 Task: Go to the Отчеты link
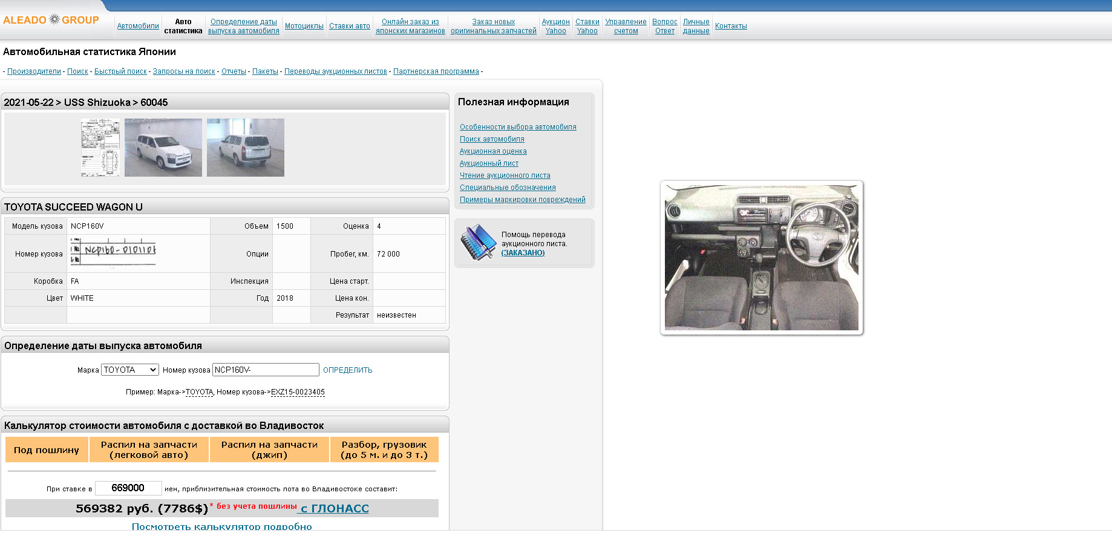(x=234, y=71)
